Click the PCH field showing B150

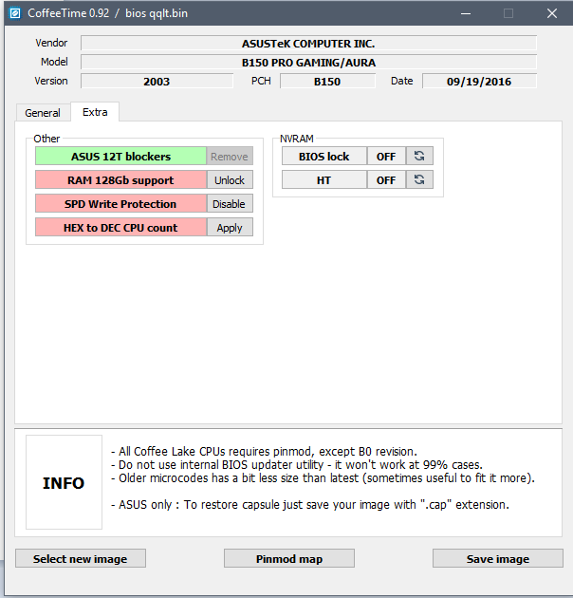tap(327, 81)
